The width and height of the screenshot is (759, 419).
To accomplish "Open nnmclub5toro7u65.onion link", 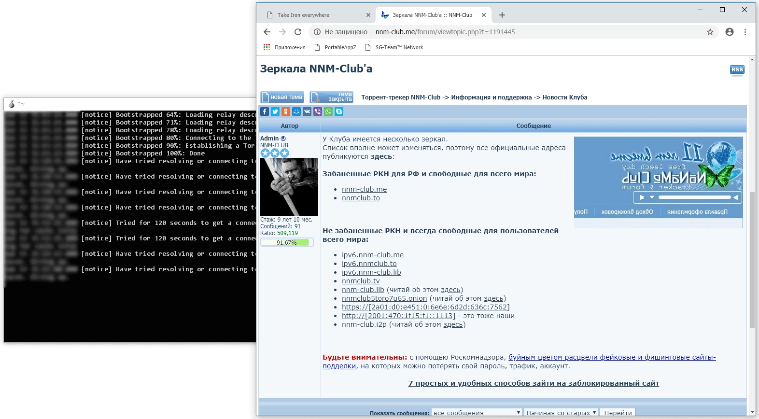I will (384, 298).
